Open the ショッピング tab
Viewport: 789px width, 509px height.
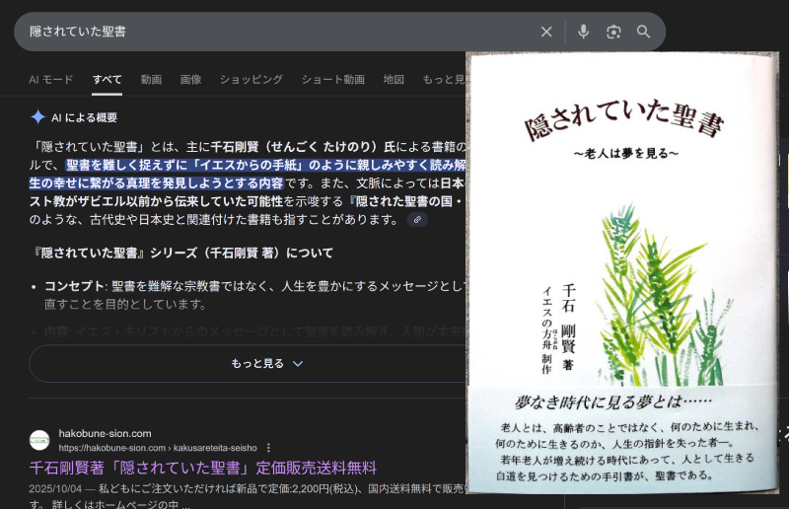tap(251, 80)
